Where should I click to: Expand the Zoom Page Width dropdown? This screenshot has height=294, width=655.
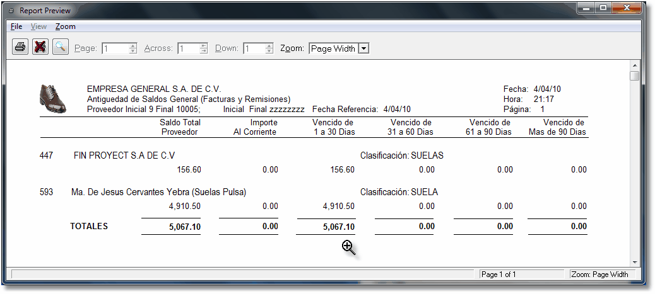pos(363,48)
